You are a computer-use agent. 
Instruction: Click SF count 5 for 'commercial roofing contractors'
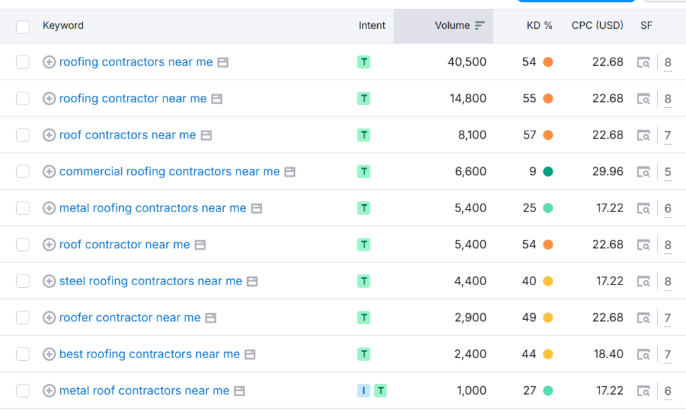click(668, 172)
